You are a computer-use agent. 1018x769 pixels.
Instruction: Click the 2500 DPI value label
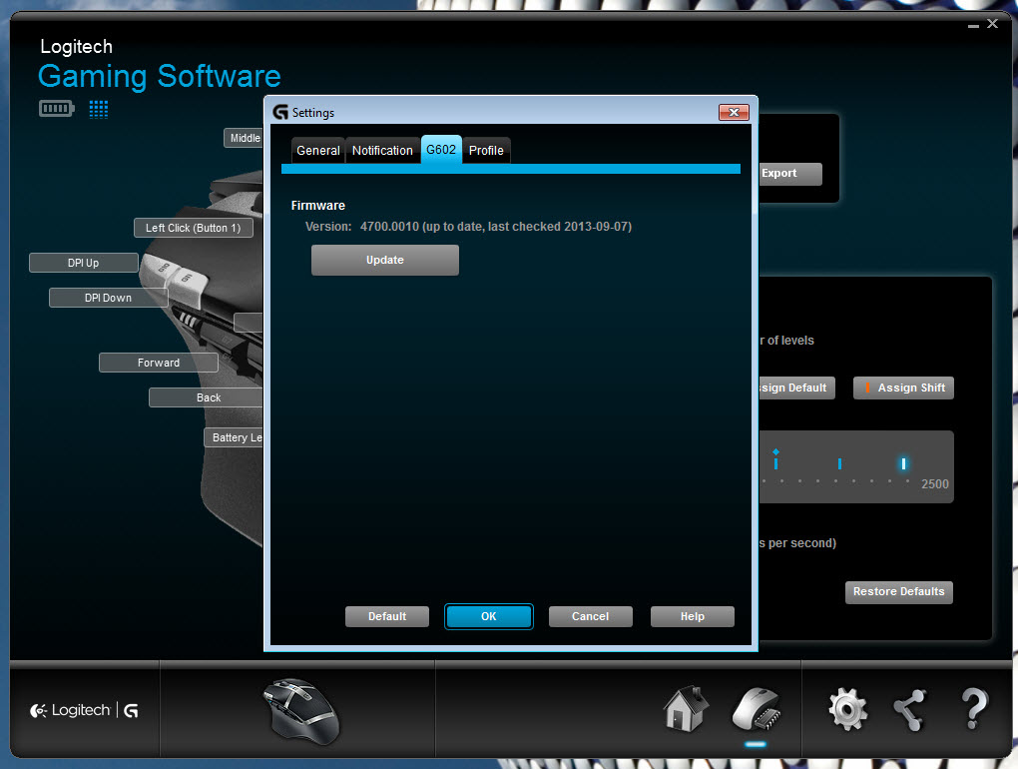(935, 484)
